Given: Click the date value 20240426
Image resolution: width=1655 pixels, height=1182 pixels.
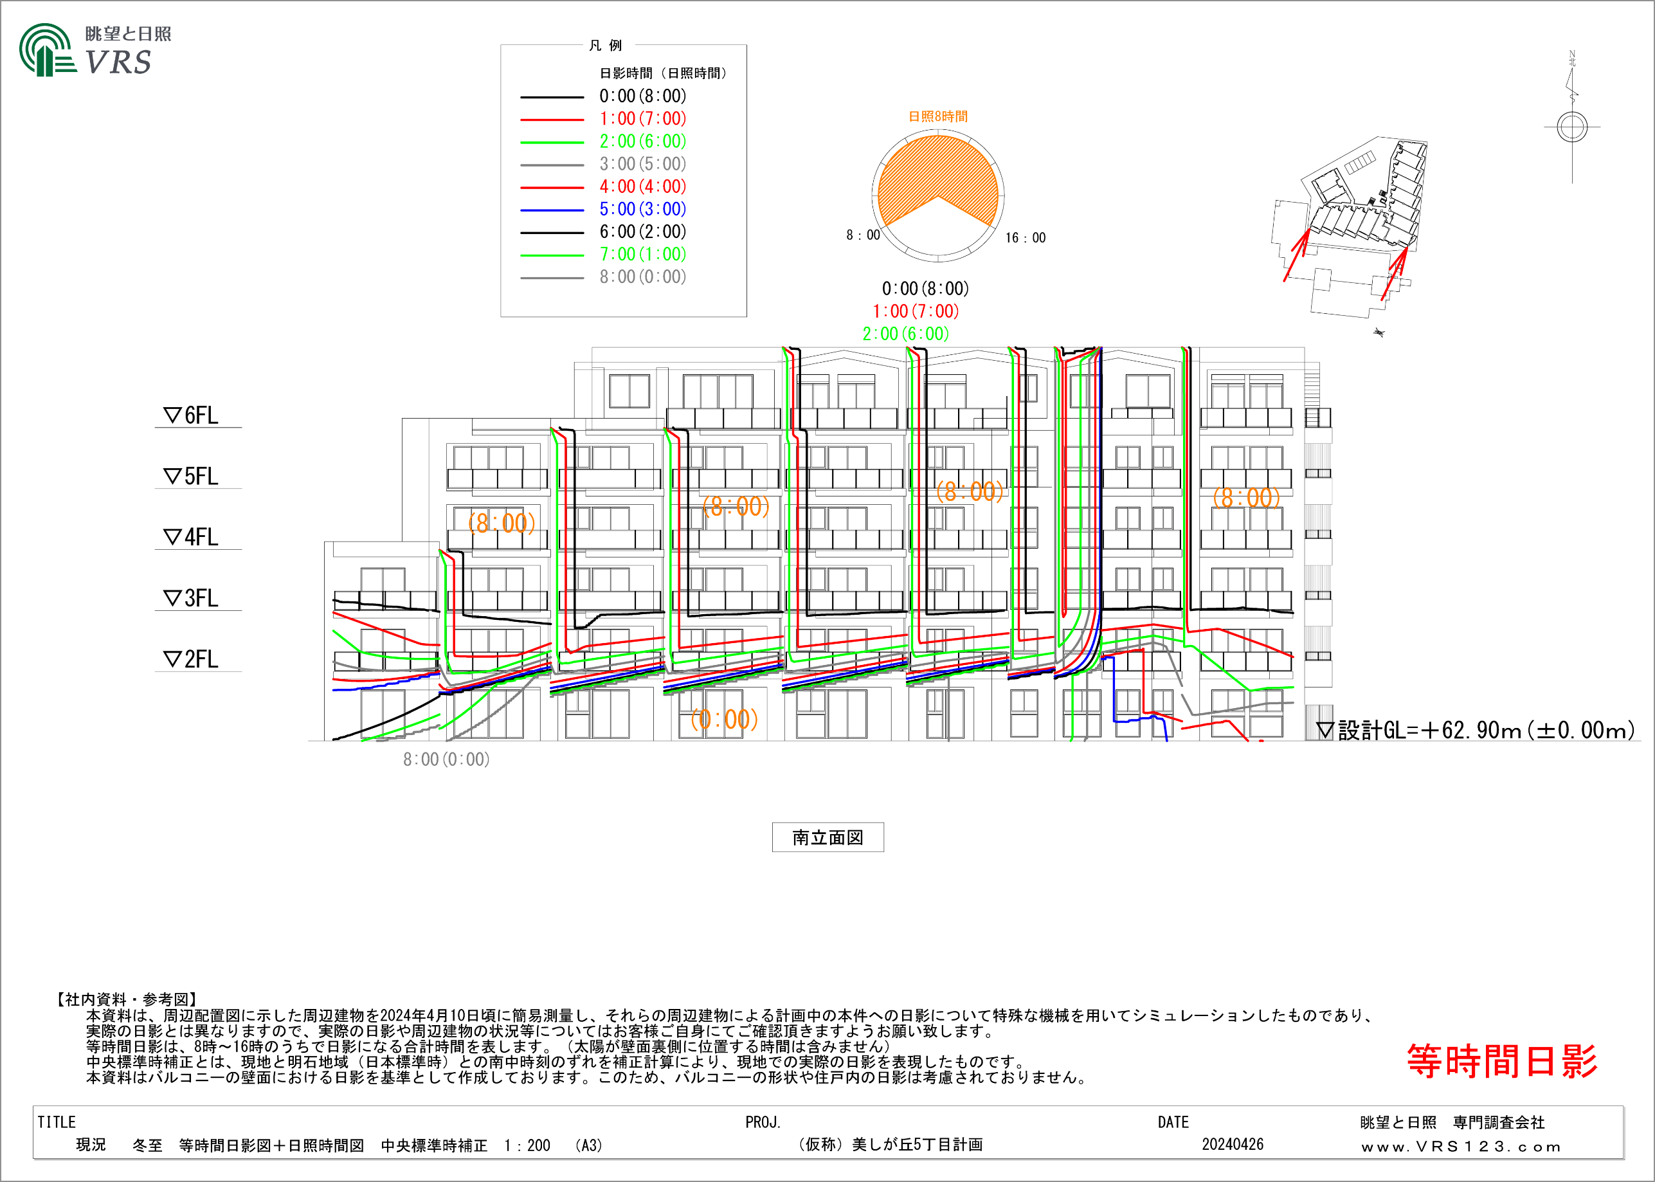Looking at the screenshot, I should [1233, 1144].
